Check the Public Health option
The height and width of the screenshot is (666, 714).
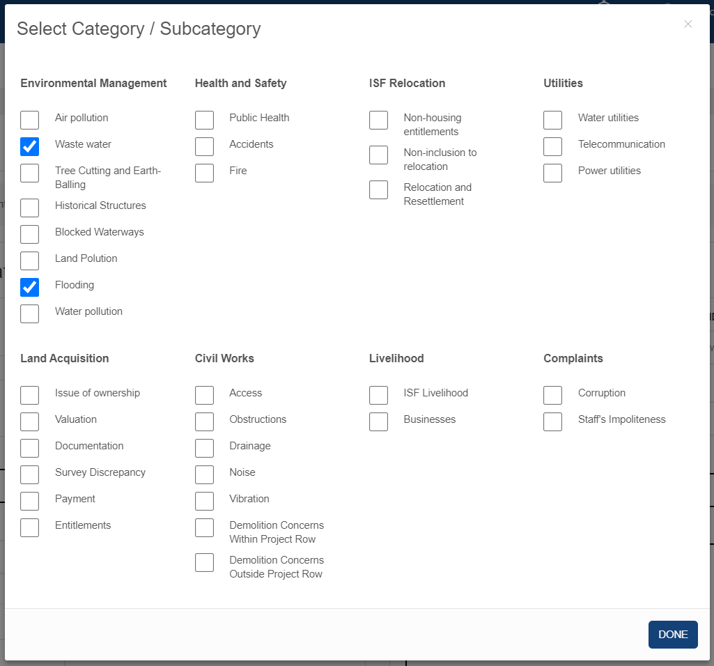(204, 120)
